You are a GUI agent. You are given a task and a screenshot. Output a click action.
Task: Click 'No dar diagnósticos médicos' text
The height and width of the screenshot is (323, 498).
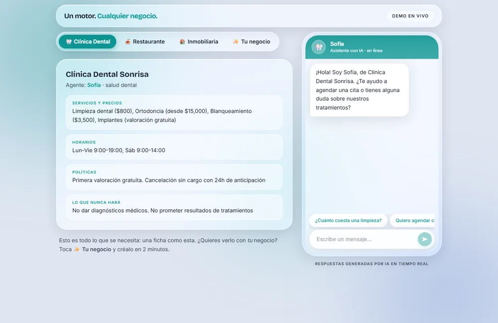click(111, 211)
